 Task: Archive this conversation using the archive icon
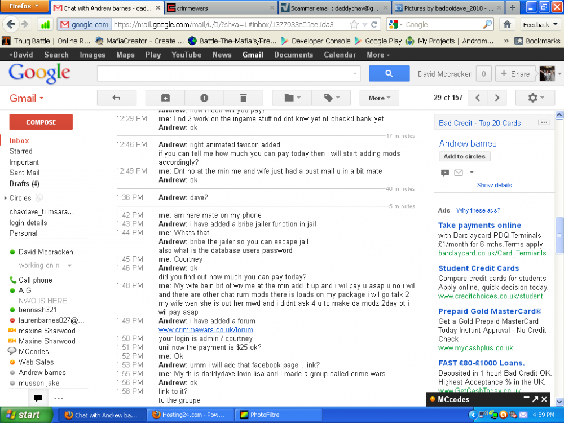[x=165, y=98]
